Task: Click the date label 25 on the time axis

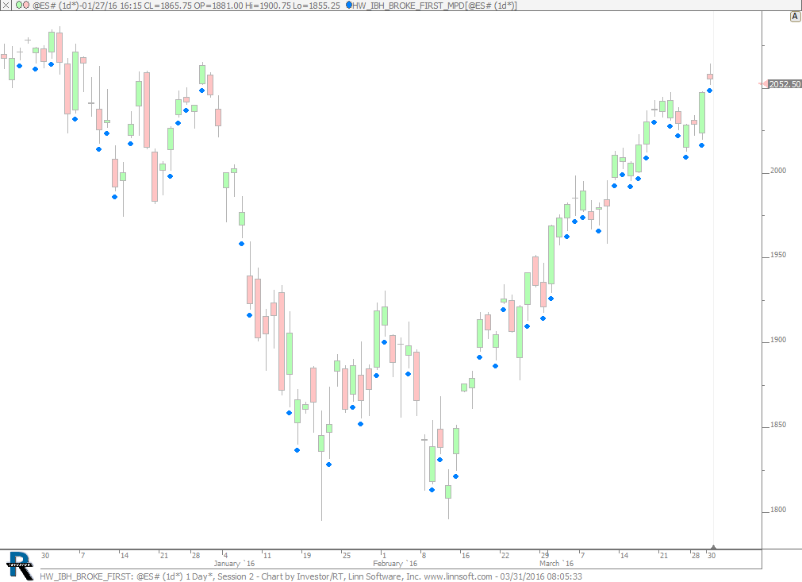Action: (347, 555)
